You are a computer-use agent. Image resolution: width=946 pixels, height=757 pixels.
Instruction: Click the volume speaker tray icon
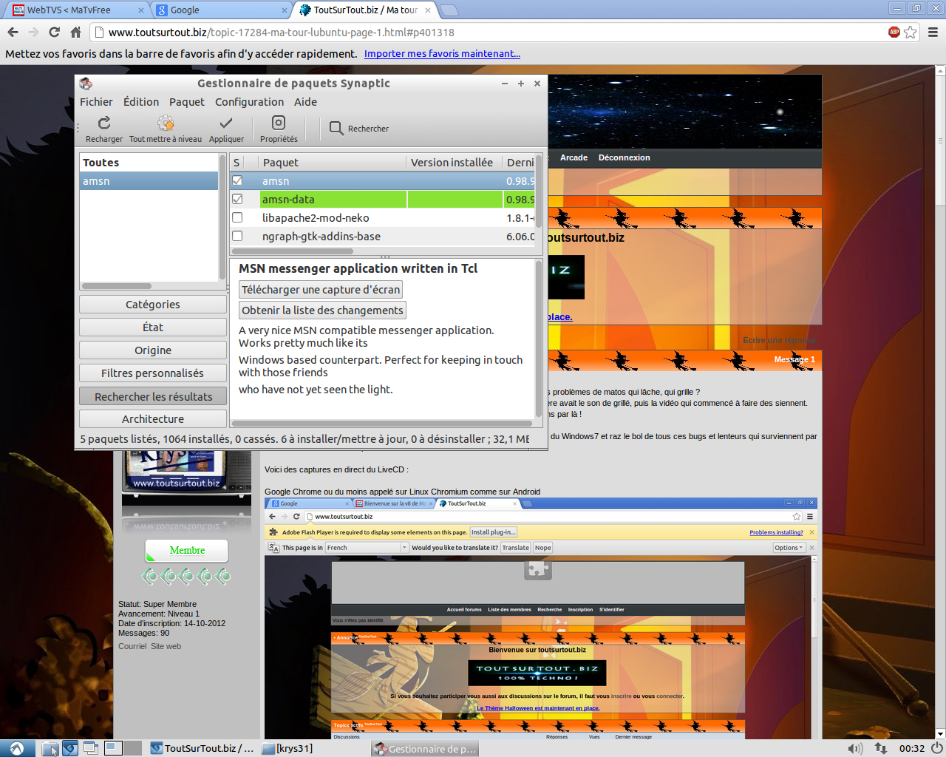pos(855,748)
